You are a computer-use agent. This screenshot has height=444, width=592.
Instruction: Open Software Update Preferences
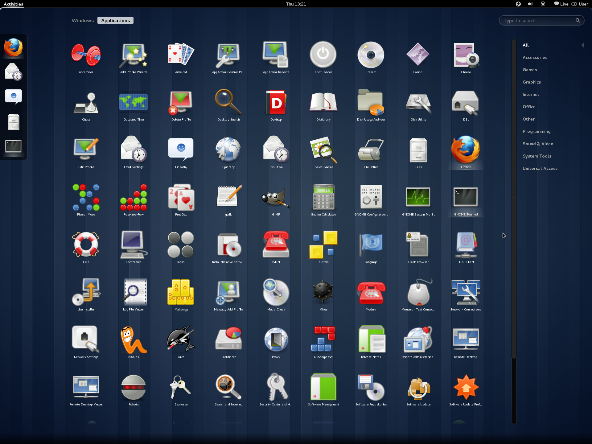click(x=466, y=390)
